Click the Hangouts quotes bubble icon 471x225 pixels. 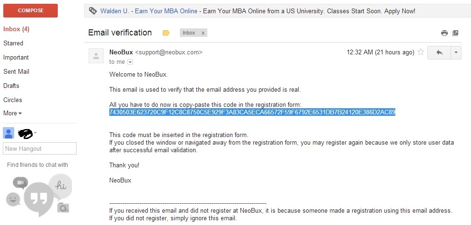pos(38,199)
